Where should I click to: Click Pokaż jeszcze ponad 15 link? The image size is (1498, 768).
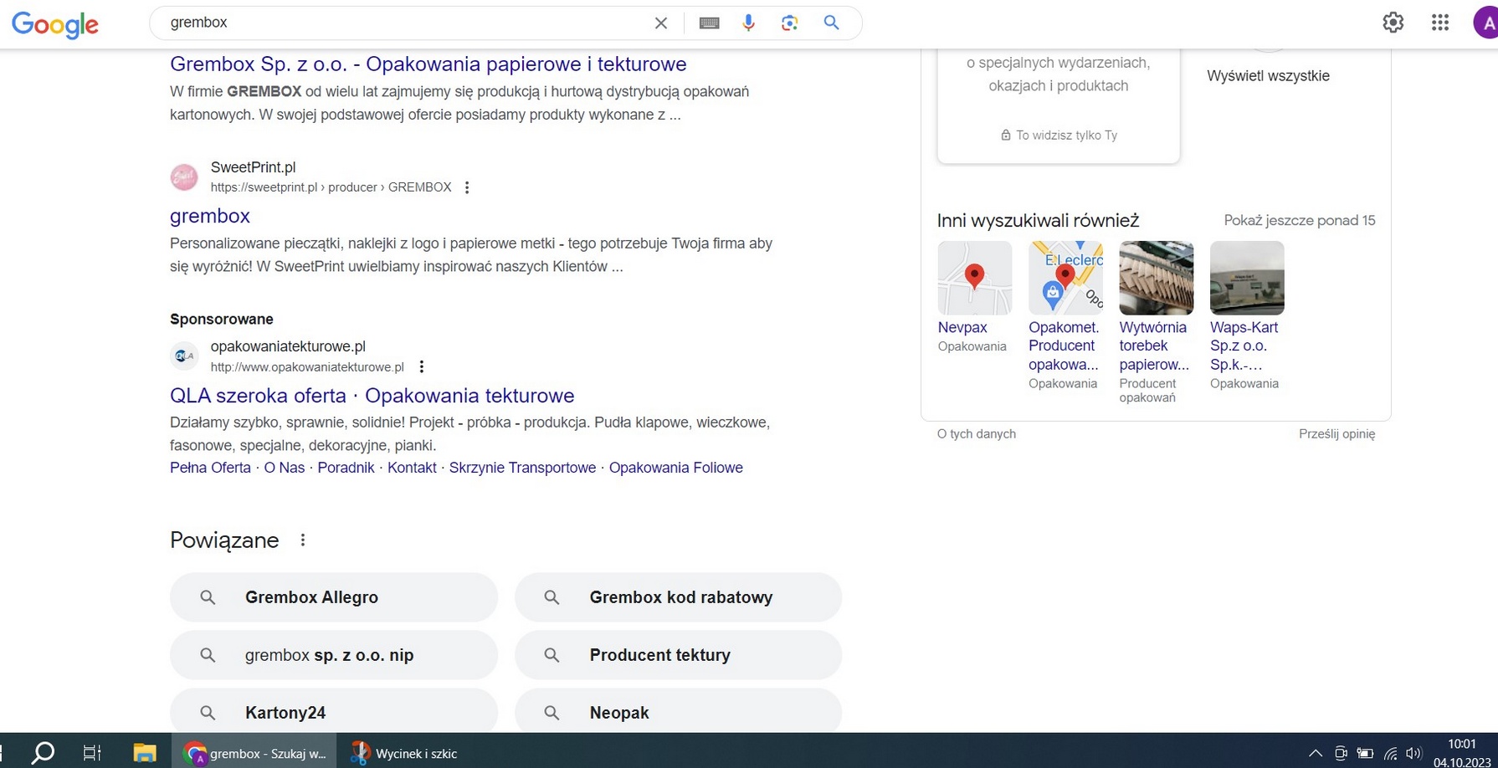1299,221
